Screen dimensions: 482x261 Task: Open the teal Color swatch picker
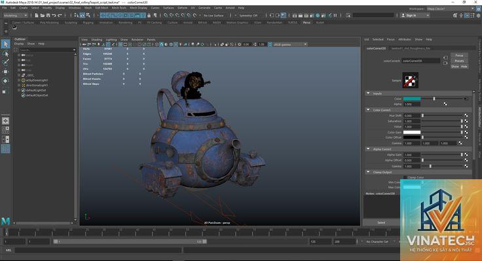click(x=412, y=99)
